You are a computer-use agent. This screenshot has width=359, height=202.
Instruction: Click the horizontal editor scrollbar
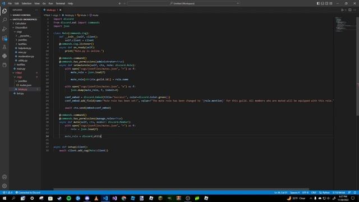pos(181,189)
